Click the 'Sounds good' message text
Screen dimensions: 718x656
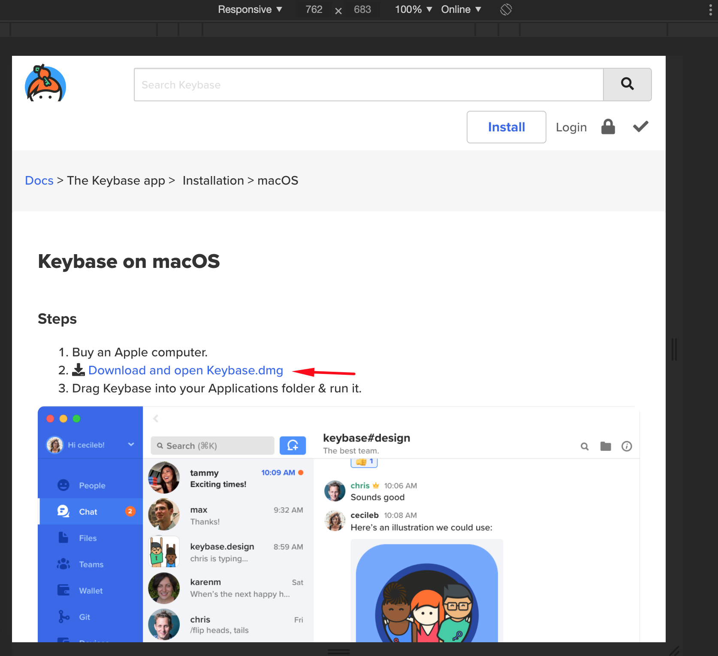point(377,497)
